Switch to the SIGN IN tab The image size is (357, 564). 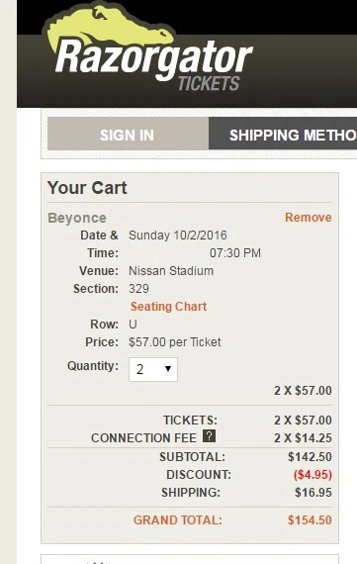click(128, 134)
